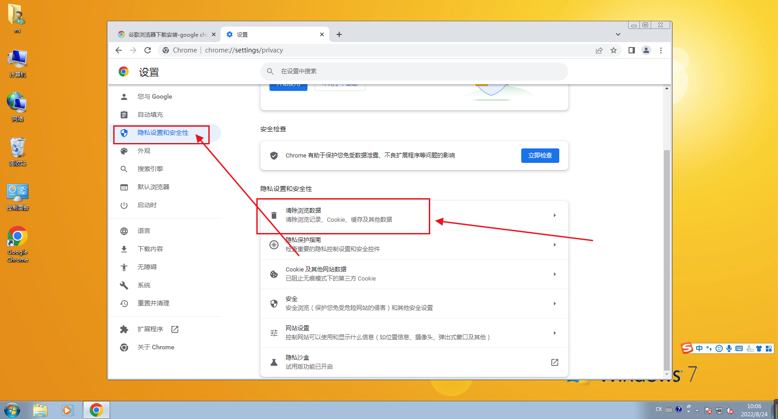Open the 隐私保护指南 row
Screen dimensions: 778x419
click(414, 245)
